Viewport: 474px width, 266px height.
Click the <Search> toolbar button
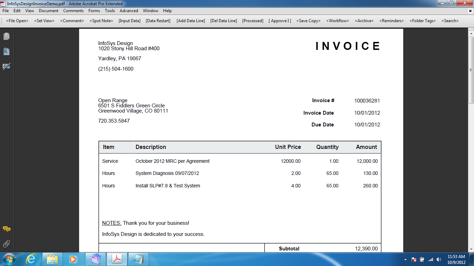[x=450, y=21]
